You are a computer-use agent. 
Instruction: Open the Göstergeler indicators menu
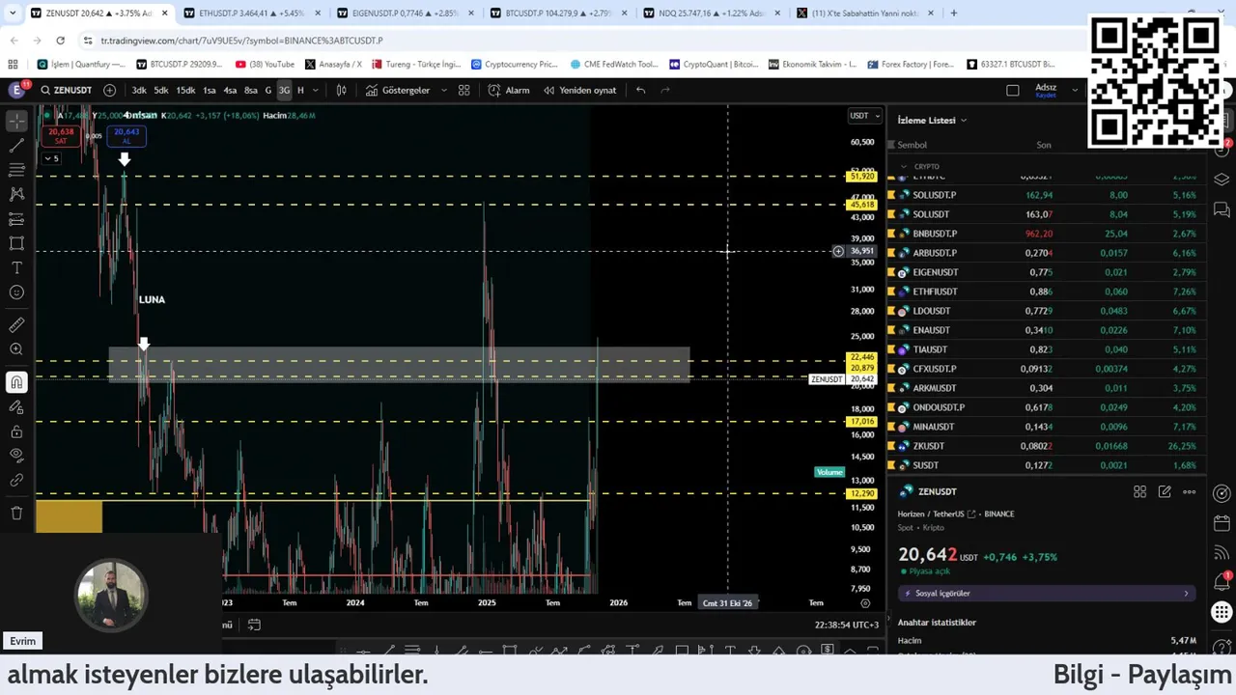[x=397, y=90]
